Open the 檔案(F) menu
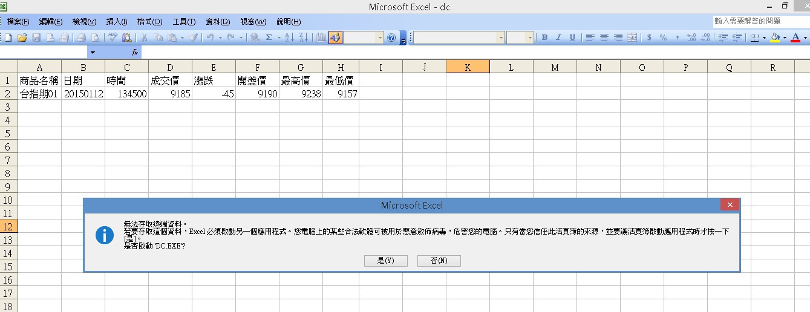810x312 pixels. 18,21
